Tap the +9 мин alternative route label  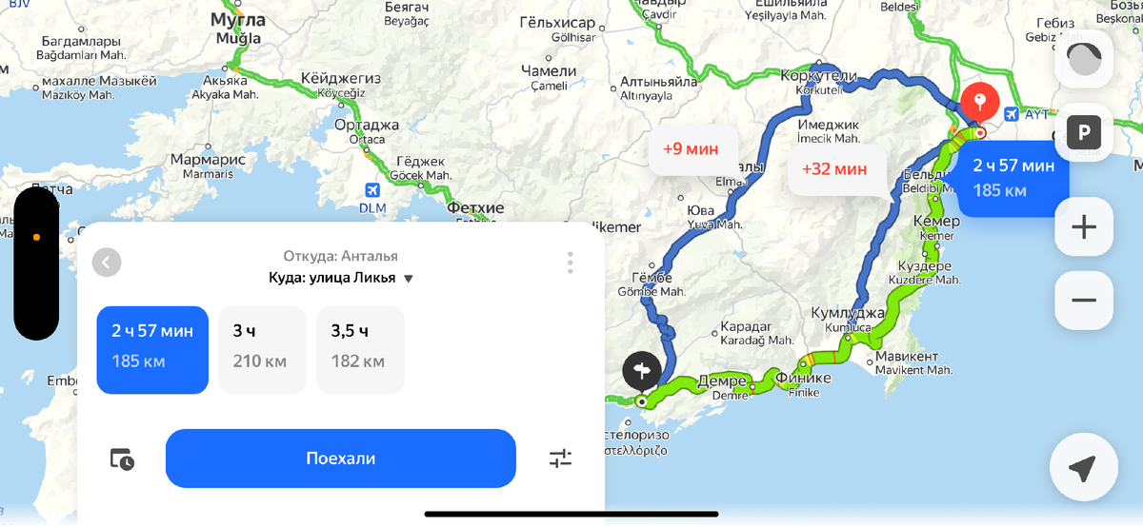click(691, 149)
